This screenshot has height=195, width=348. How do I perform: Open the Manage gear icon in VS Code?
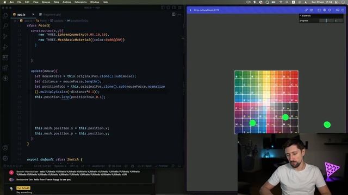click(x=5, y=158)
